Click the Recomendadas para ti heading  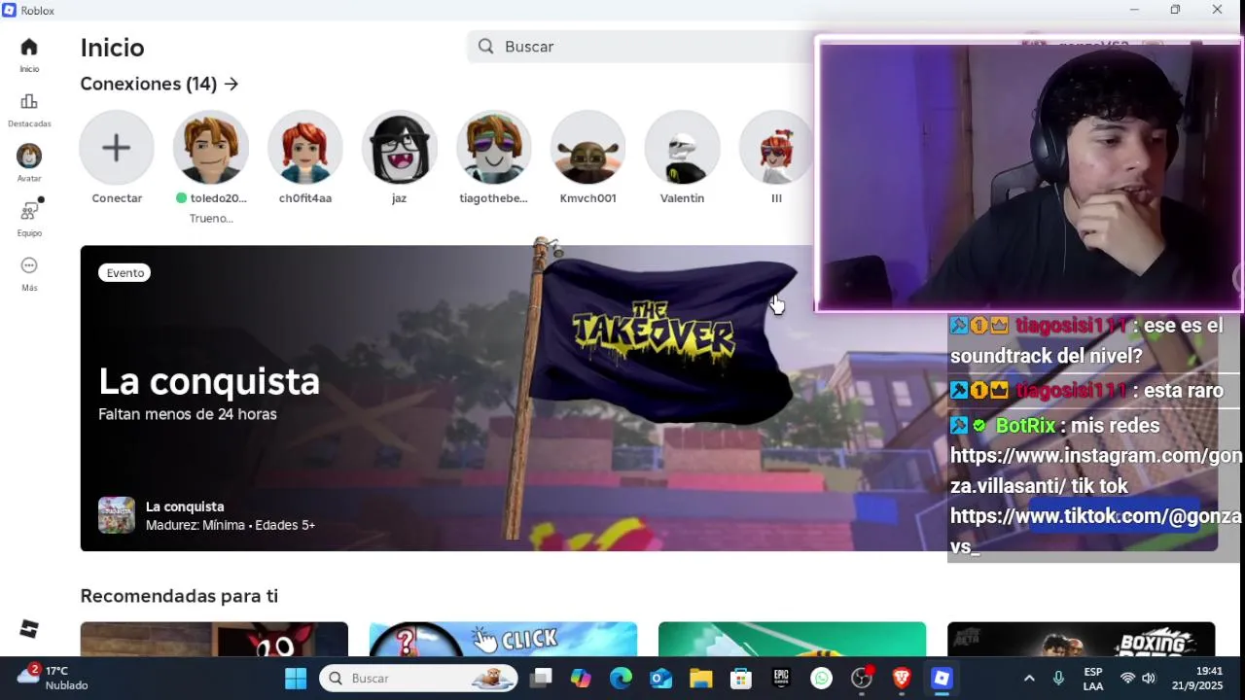pos(179,596)
